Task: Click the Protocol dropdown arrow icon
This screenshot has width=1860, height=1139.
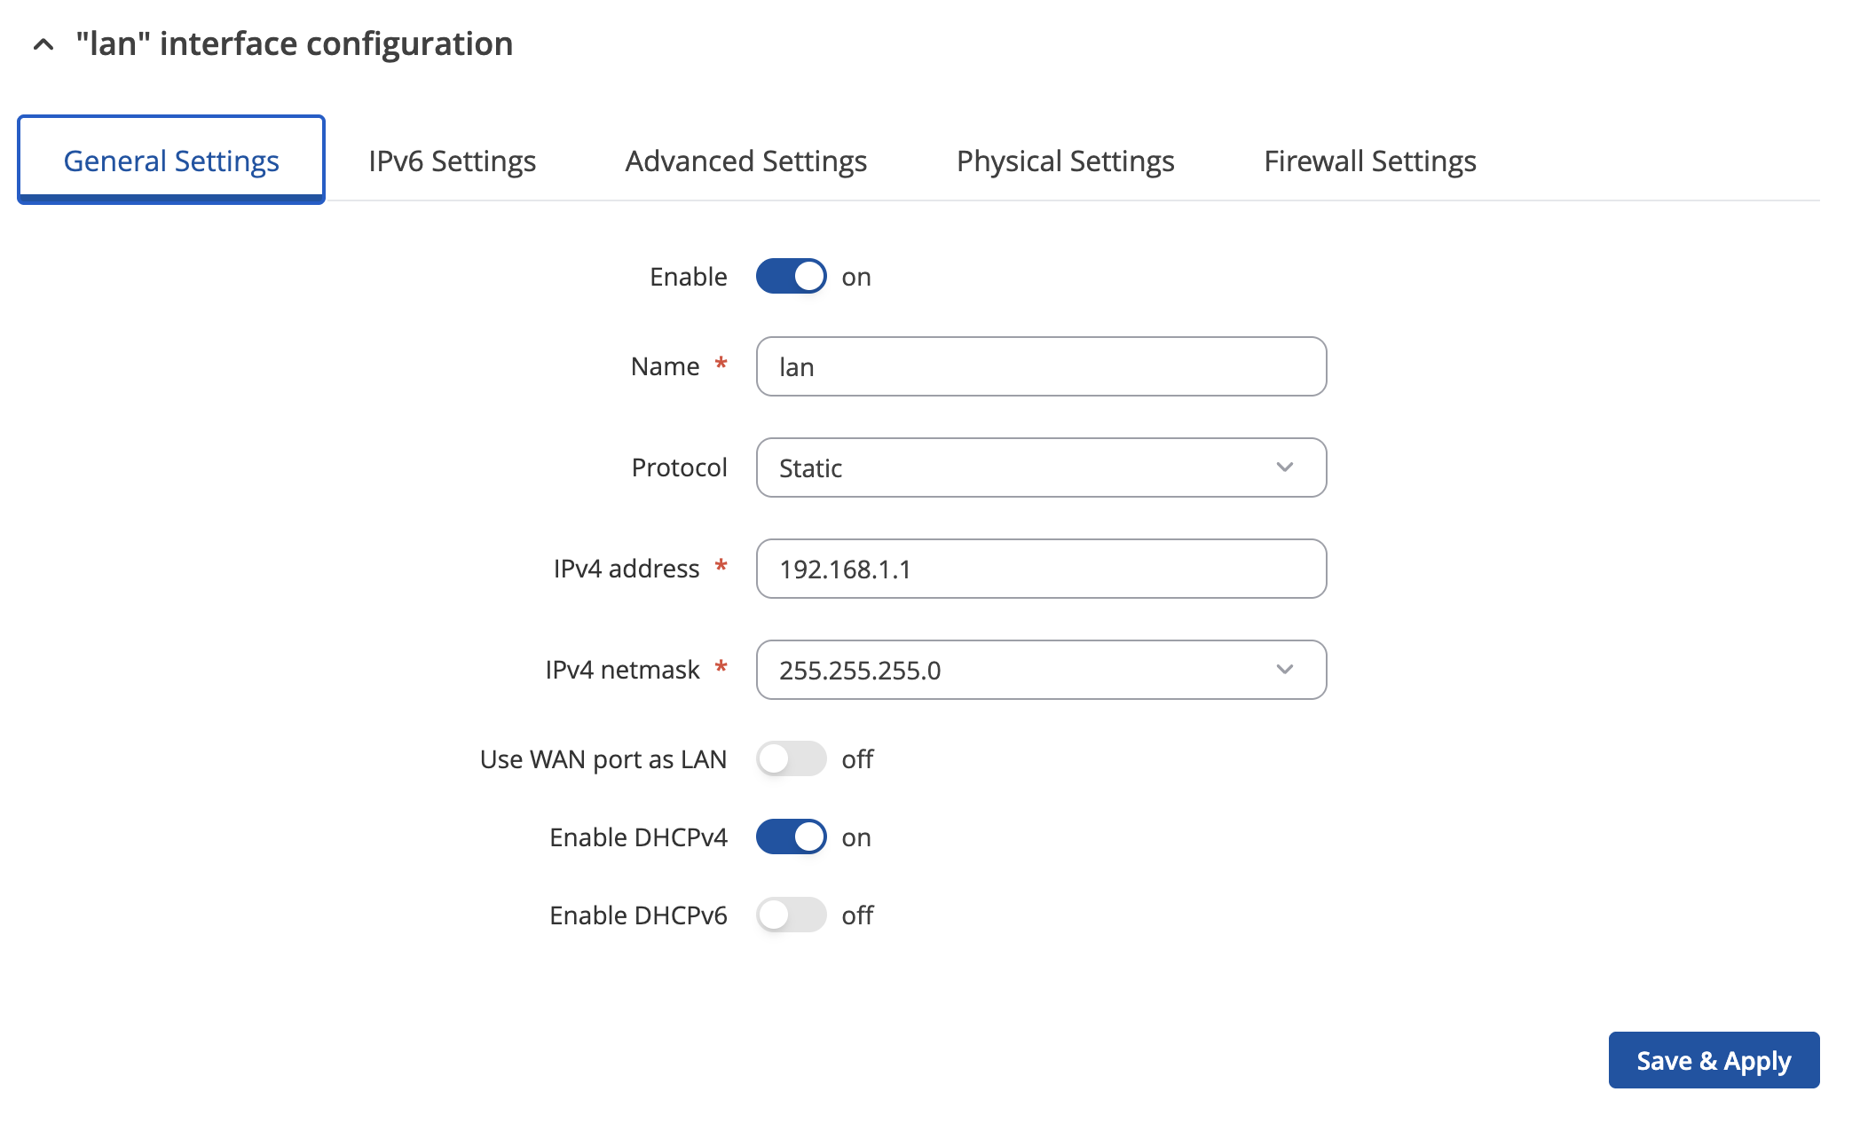Action: [x=1284, y=467]
